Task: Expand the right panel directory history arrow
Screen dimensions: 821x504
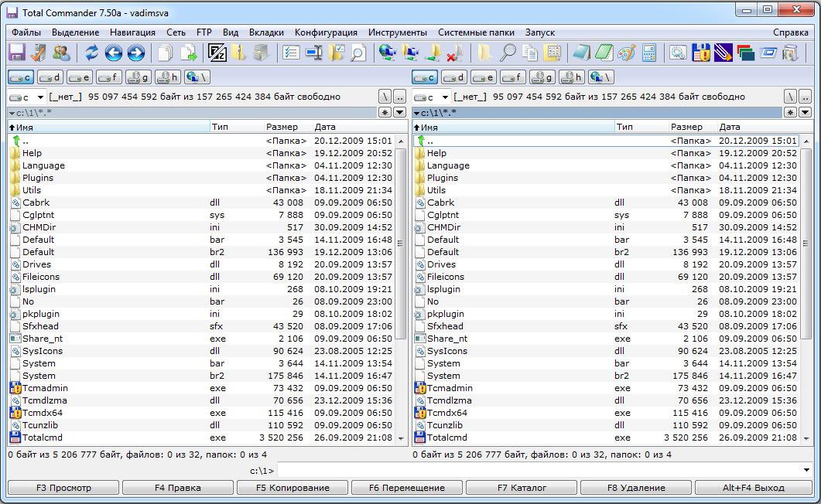Action: click(x=805, y=112)
